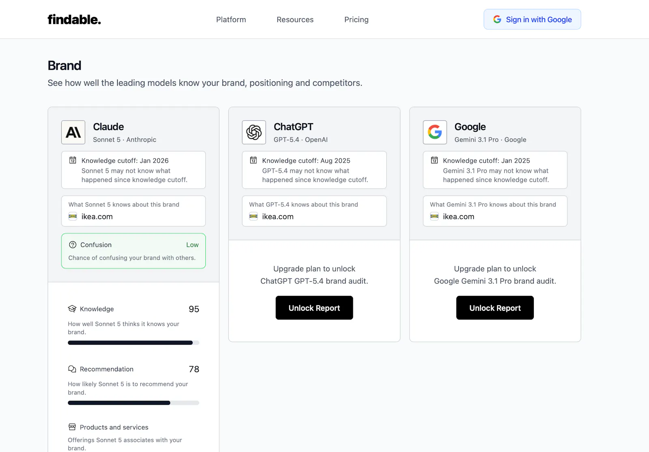The height and width of the screenshot is (452, 649).
Task: Click the Google logo in Google card
Action: pos(435,132)
